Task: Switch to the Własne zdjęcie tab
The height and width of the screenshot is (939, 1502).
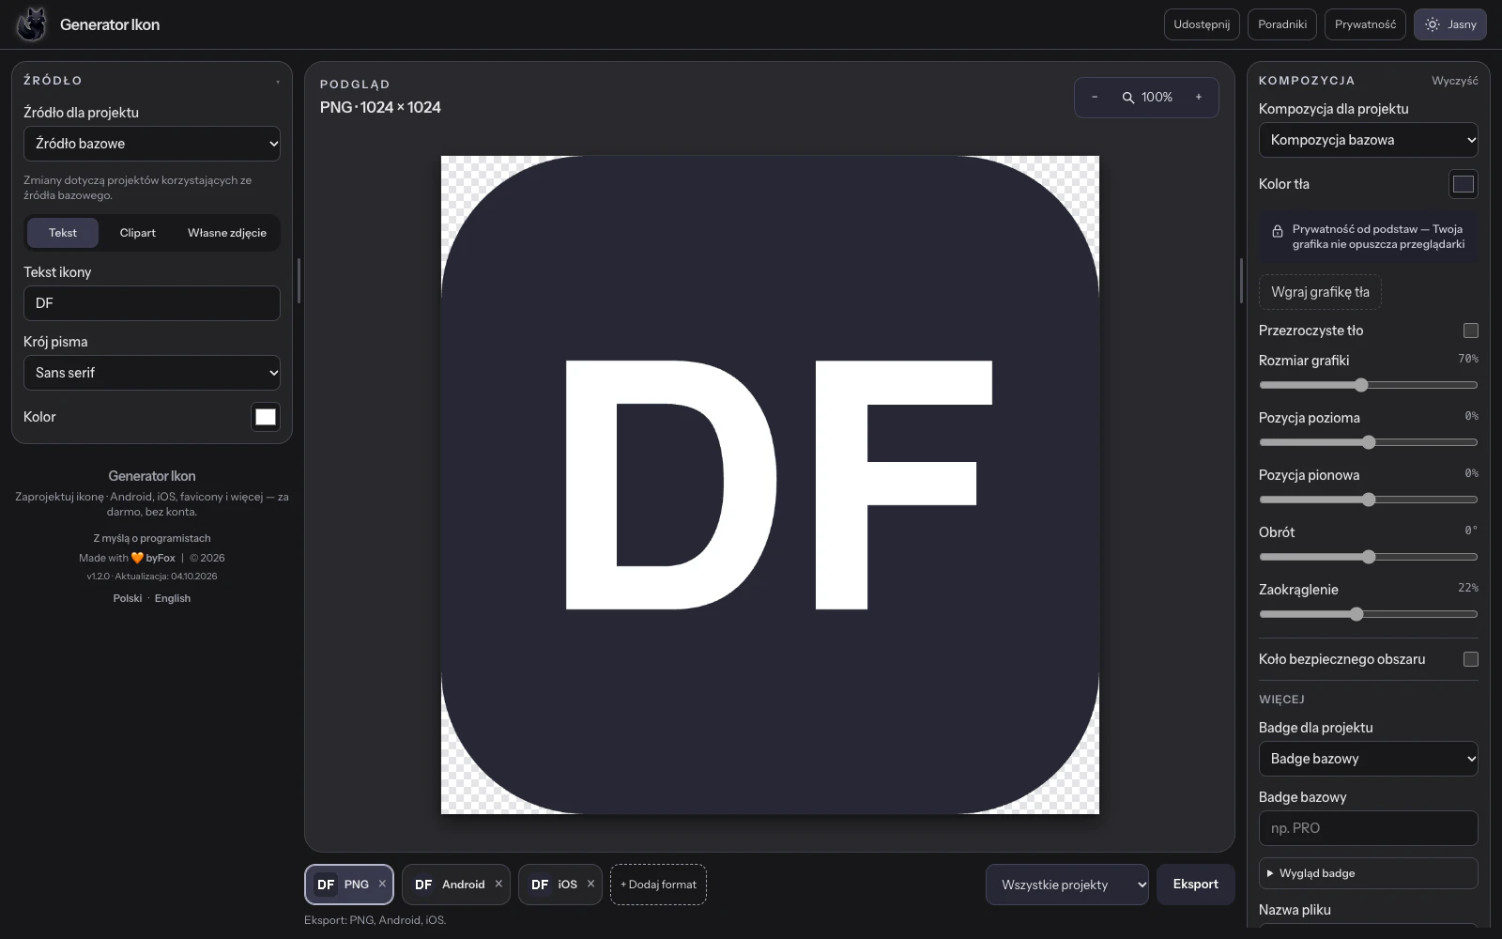Action: click(227, 233)
